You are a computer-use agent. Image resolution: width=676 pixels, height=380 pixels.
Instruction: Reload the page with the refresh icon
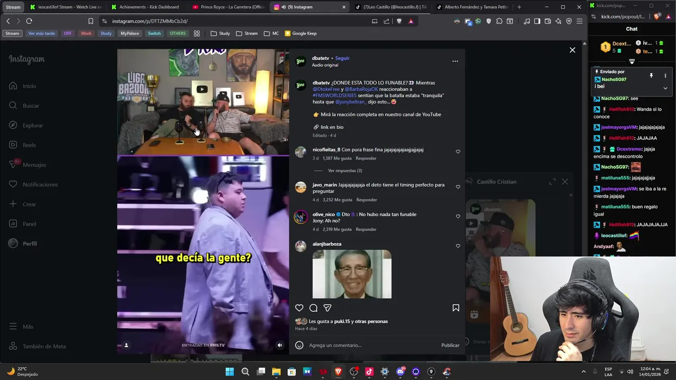point(29,21)
